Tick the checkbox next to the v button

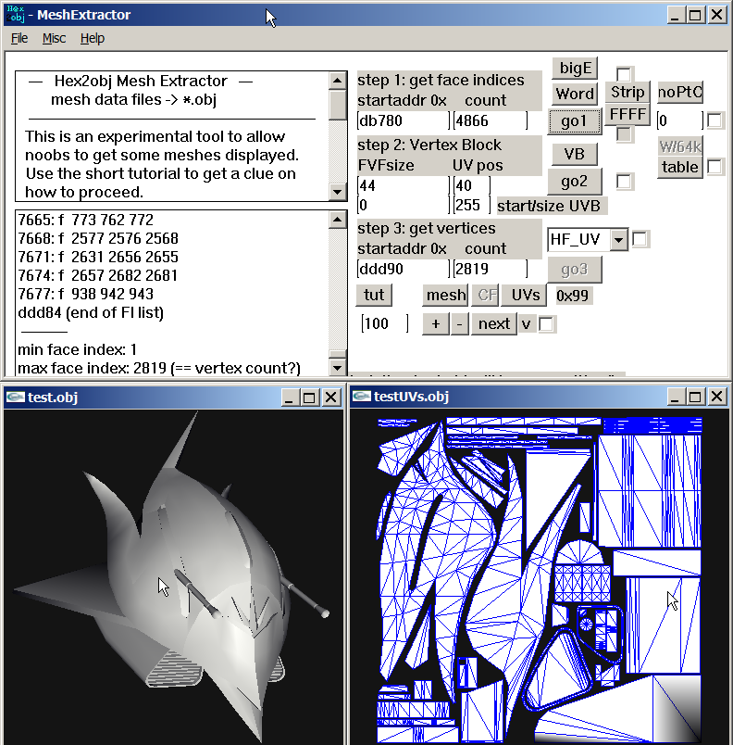pyautogui.click(x=546, y=324)
